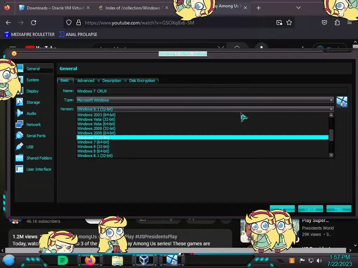358x268 pixels.
Task: Click the version list scrollbar thumb
Action: (x=331, y=135)
